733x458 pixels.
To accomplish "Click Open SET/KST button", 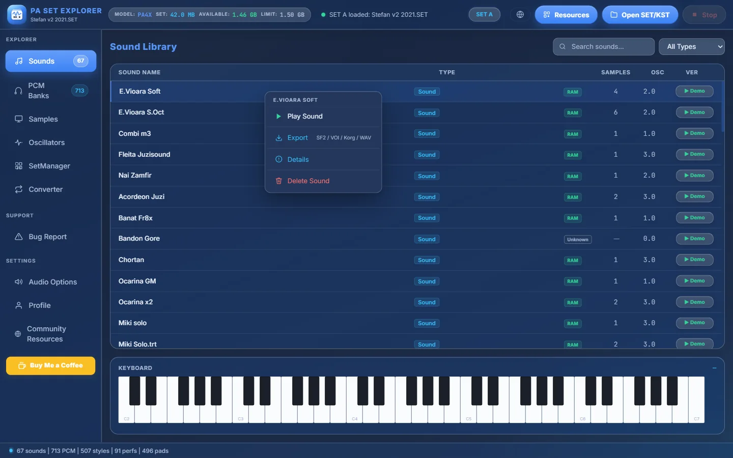I will click(640, 15).
